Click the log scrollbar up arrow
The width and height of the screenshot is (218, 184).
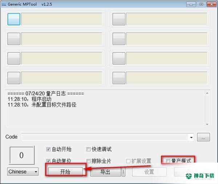[x=207, y=93]
